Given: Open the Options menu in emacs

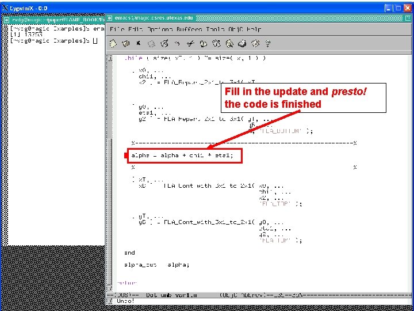Looking at the screenshot, I should coord(160,29).
